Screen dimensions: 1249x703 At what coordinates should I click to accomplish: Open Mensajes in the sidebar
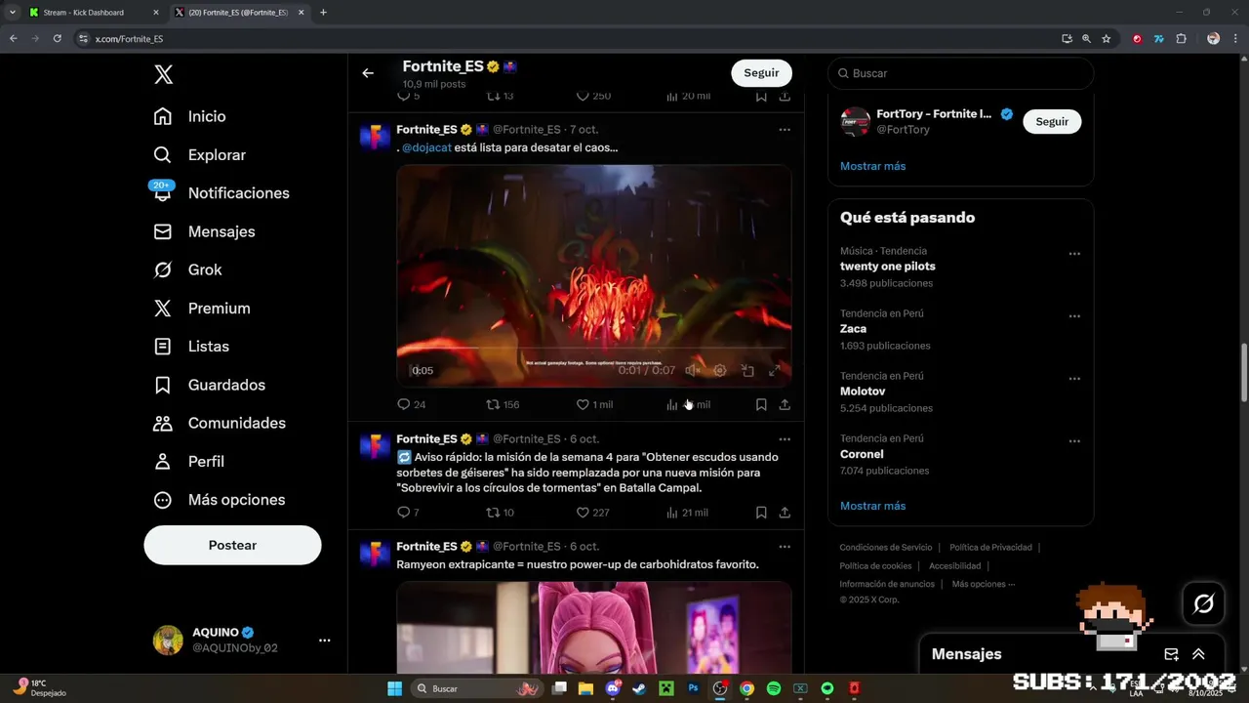point(203,231)
